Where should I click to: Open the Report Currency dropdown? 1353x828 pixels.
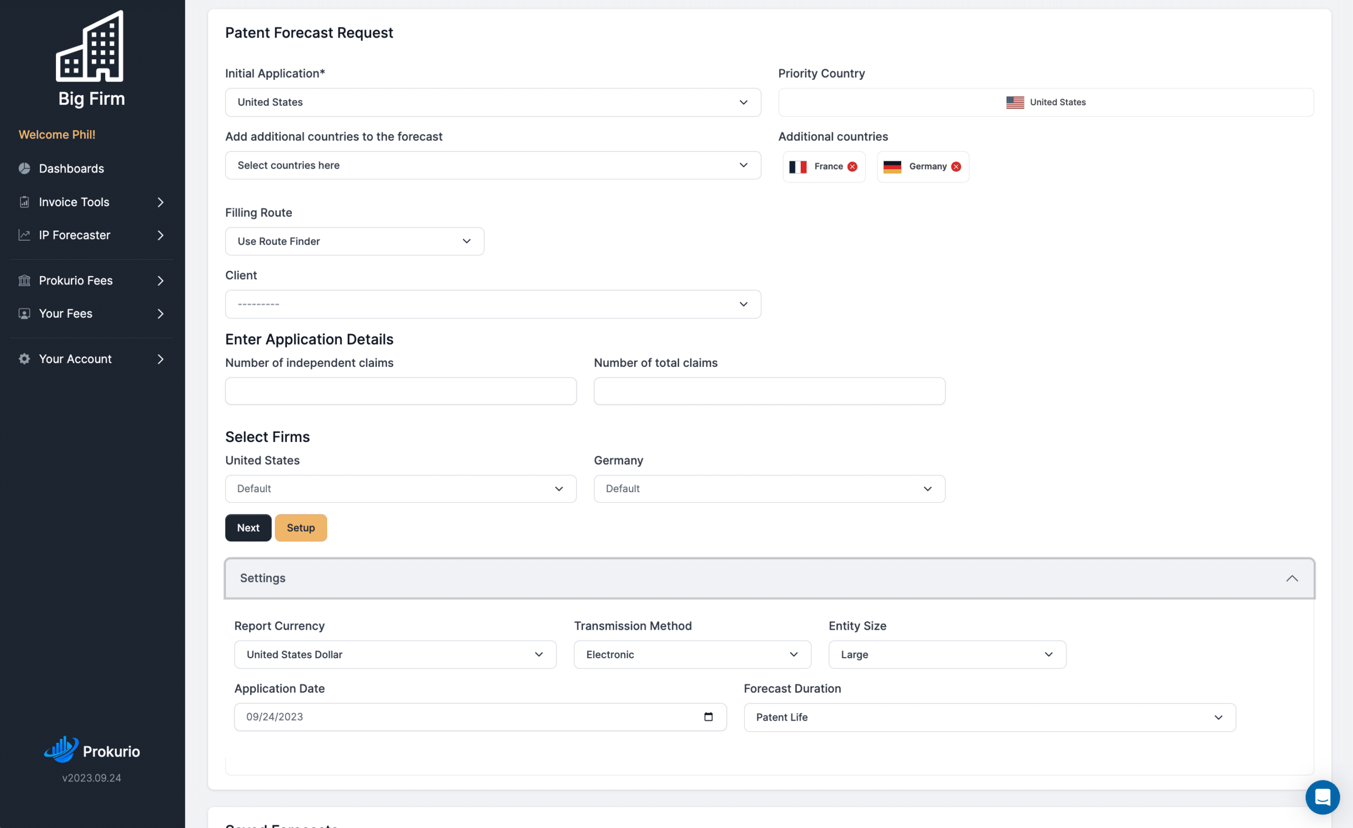[395, 655]
